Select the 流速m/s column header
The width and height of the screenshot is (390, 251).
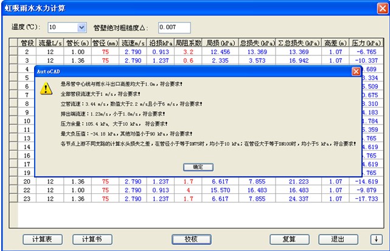click(133, 43)
